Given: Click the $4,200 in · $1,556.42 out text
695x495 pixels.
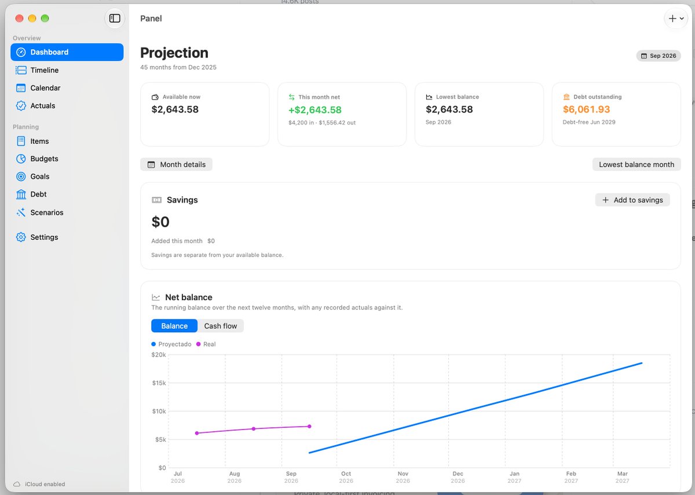Looking at the screenshot, I should [322, 123].
